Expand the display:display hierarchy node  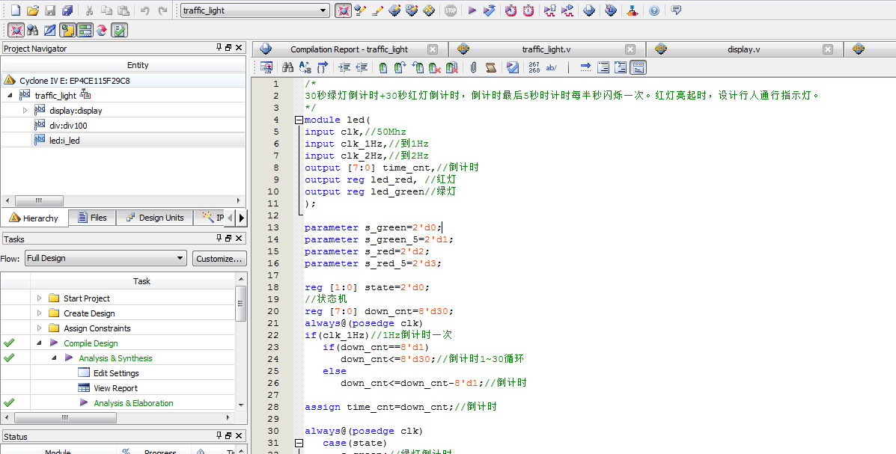(x=25, y=111)
